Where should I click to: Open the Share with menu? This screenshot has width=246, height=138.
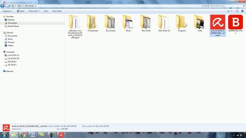[x=34, y=11]
